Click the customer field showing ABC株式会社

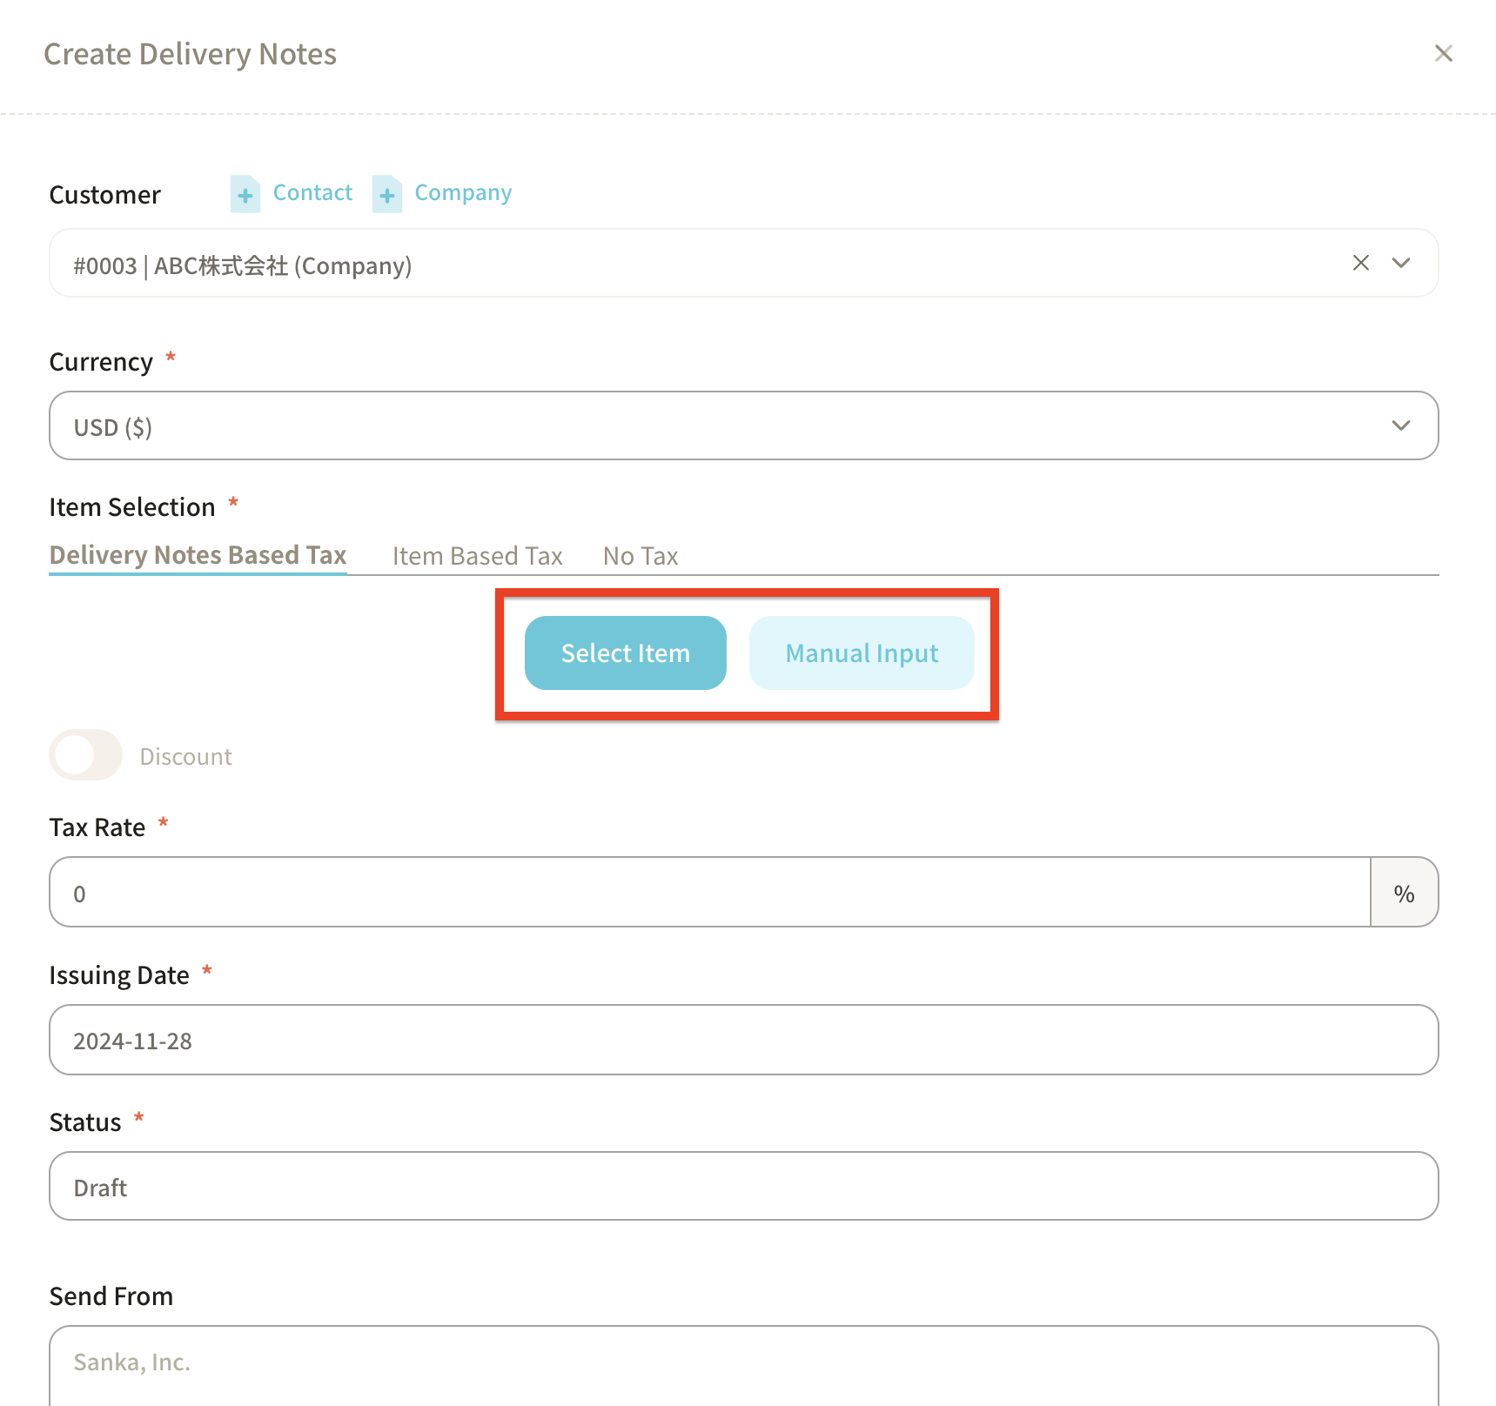(679, 264)
